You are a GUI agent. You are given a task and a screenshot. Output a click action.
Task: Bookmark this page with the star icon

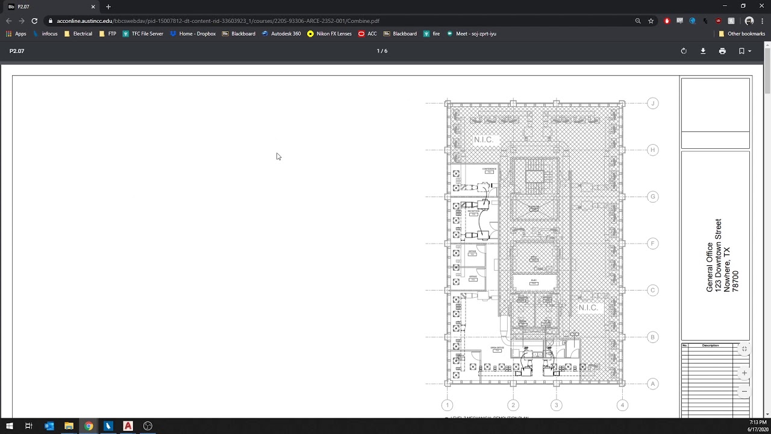(x=651, y=20)
